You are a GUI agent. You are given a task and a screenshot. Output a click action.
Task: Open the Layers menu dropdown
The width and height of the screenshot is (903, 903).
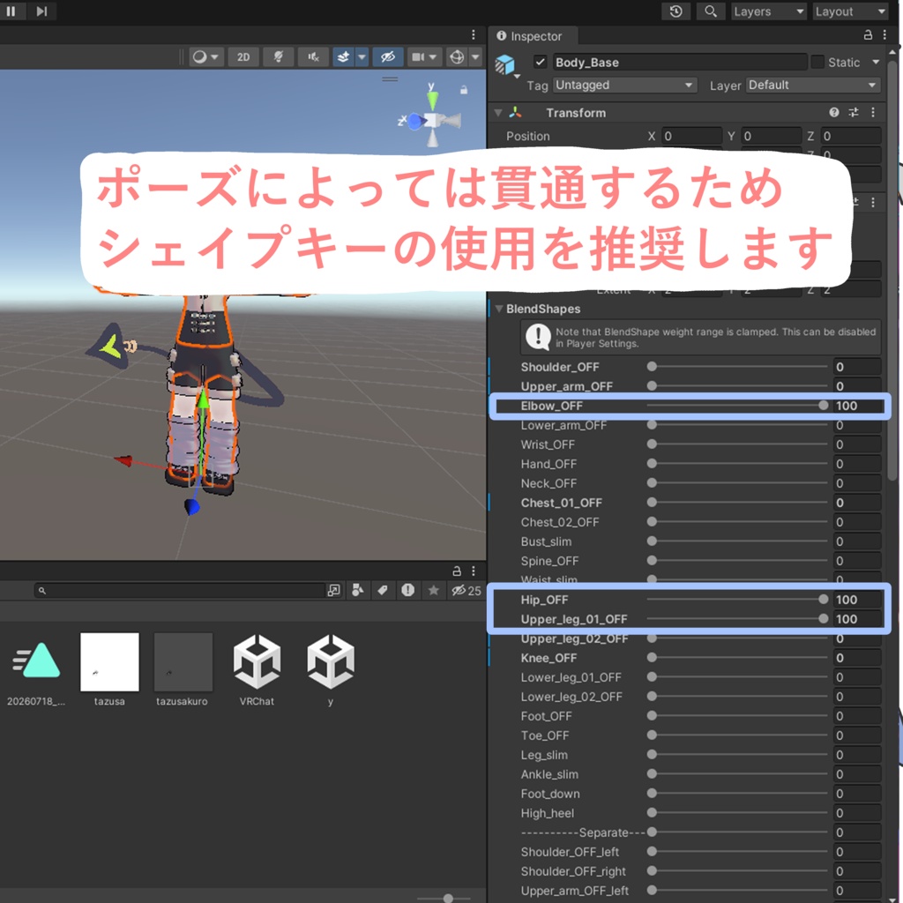768,11
